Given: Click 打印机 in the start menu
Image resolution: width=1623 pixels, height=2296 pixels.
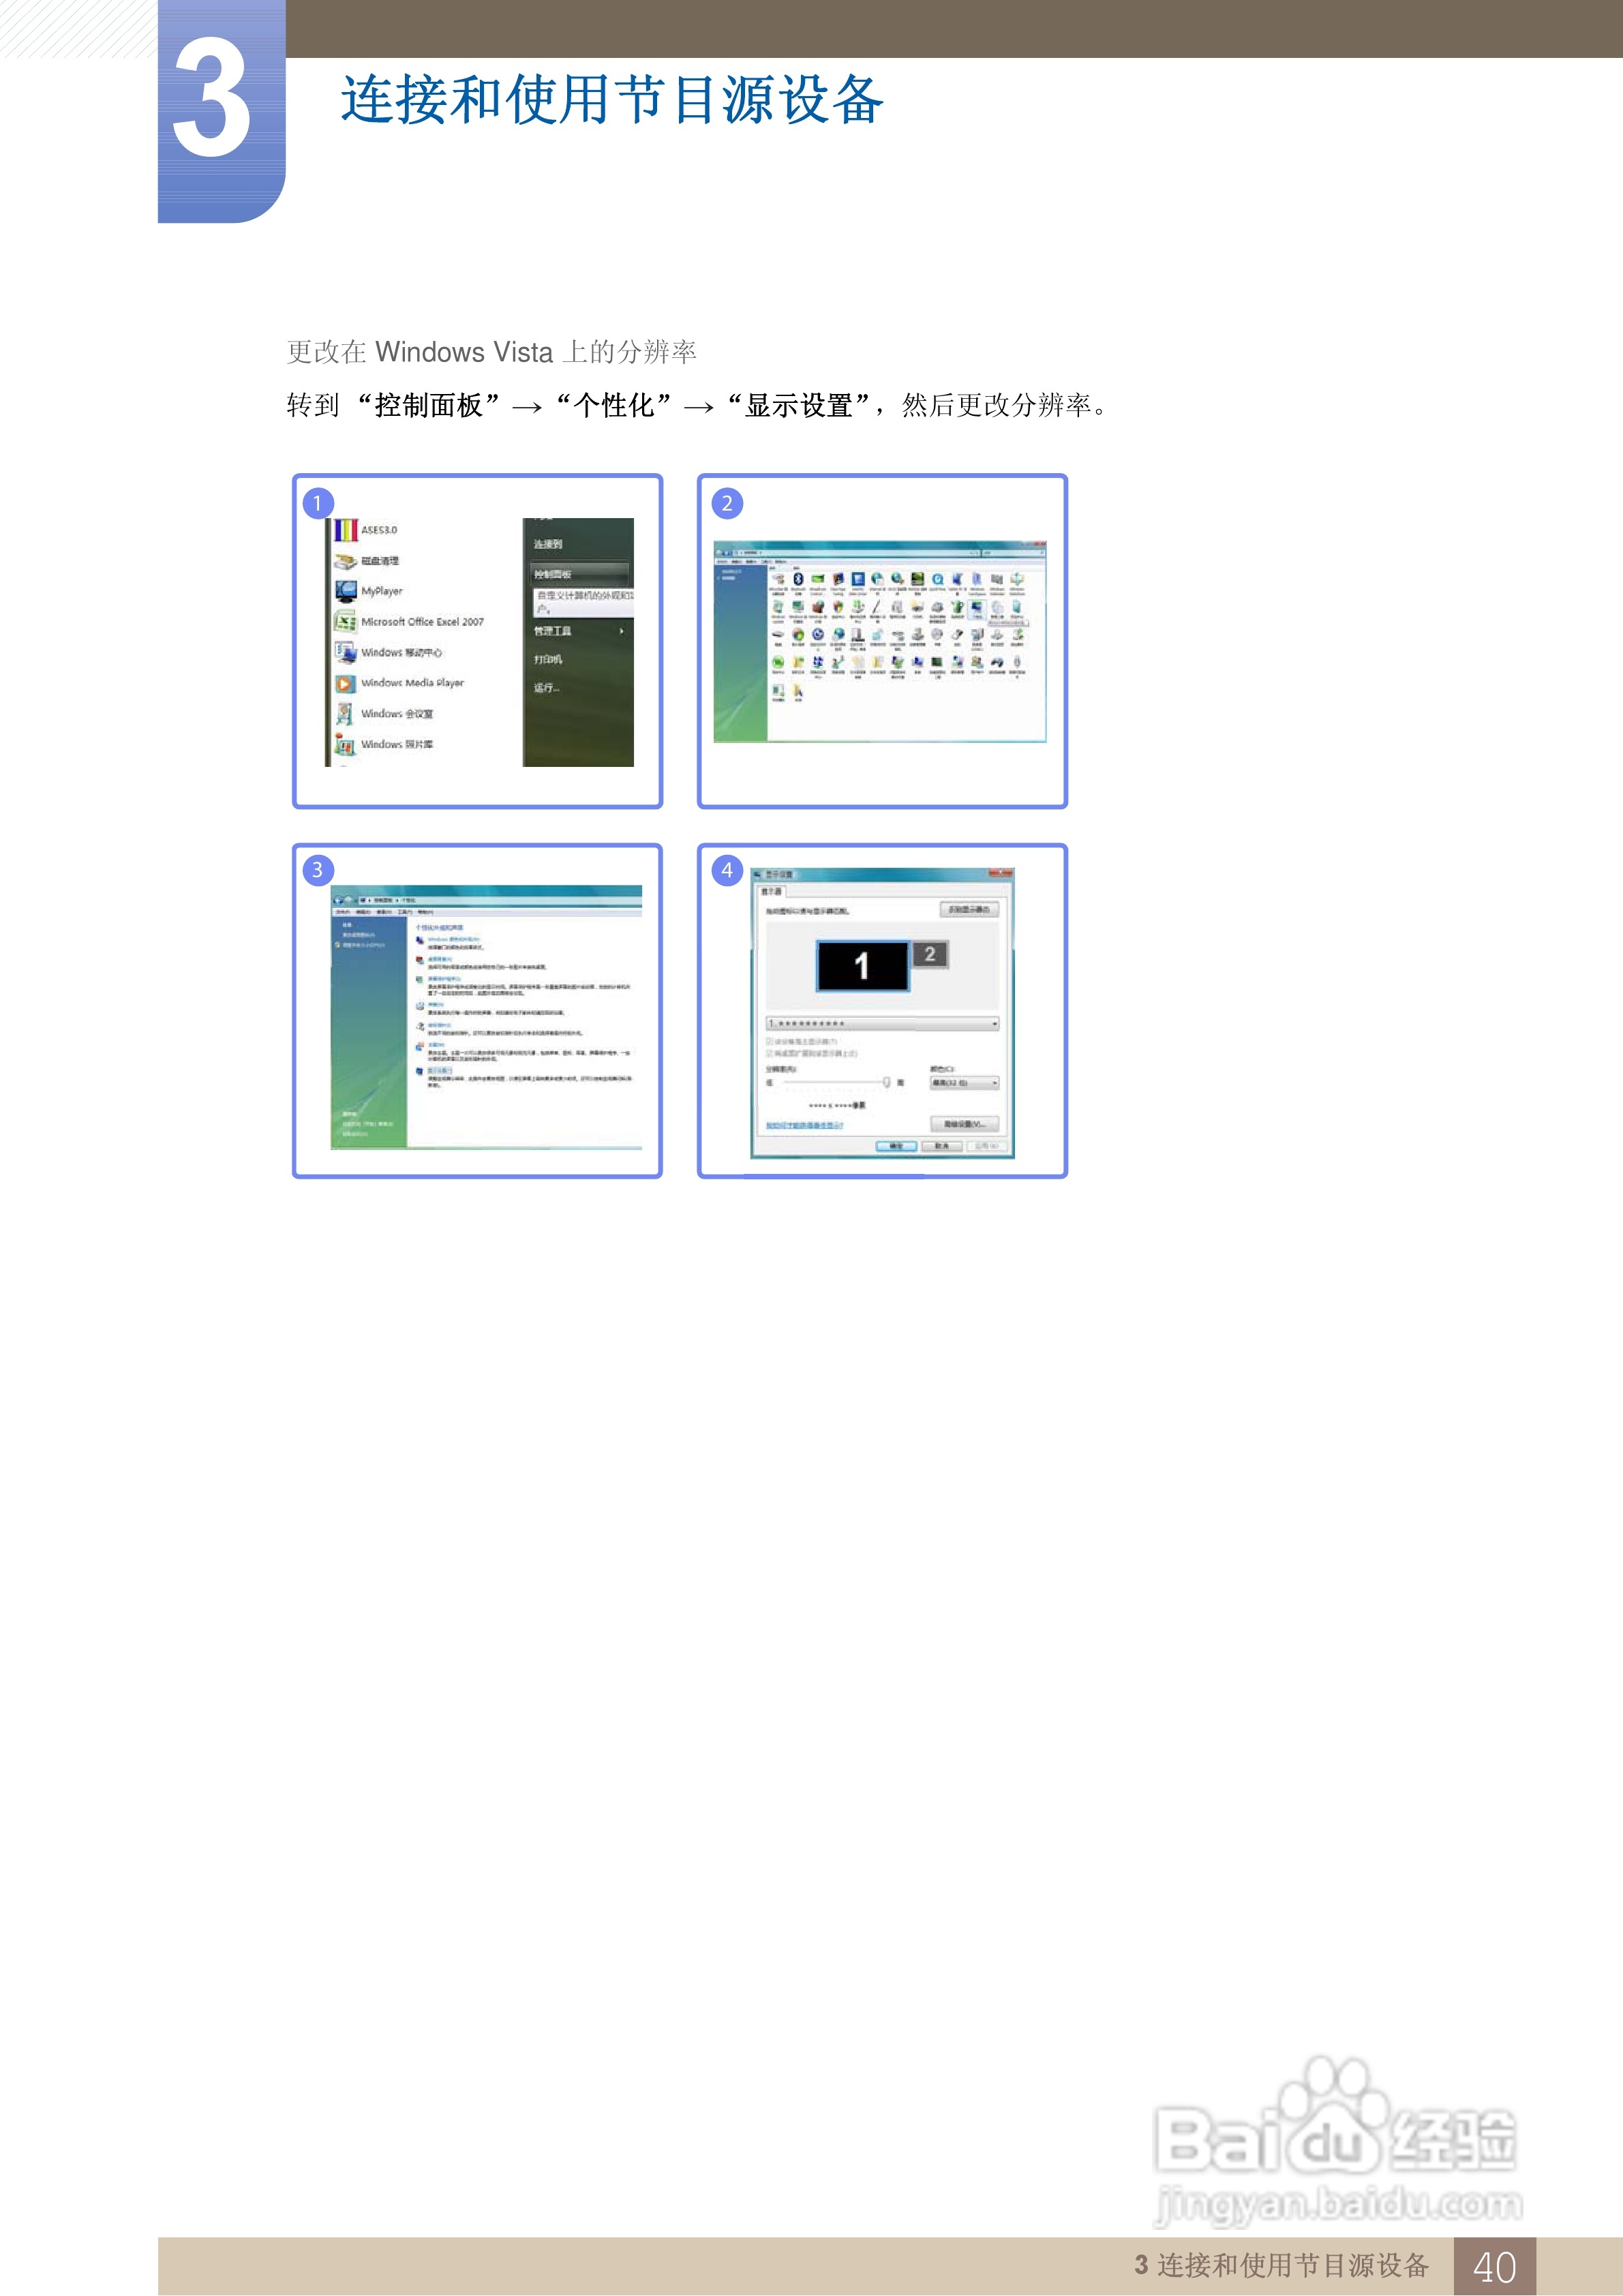Looking at the screenshot, I should 548,659.
